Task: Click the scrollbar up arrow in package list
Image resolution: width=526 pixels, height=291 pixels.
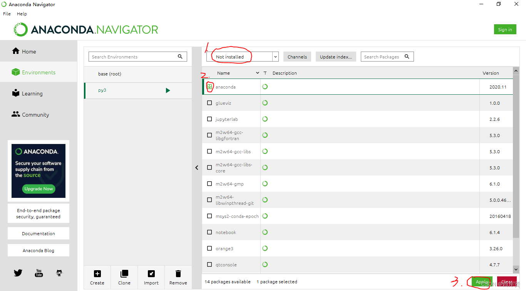Action: [x=516, y=71]
